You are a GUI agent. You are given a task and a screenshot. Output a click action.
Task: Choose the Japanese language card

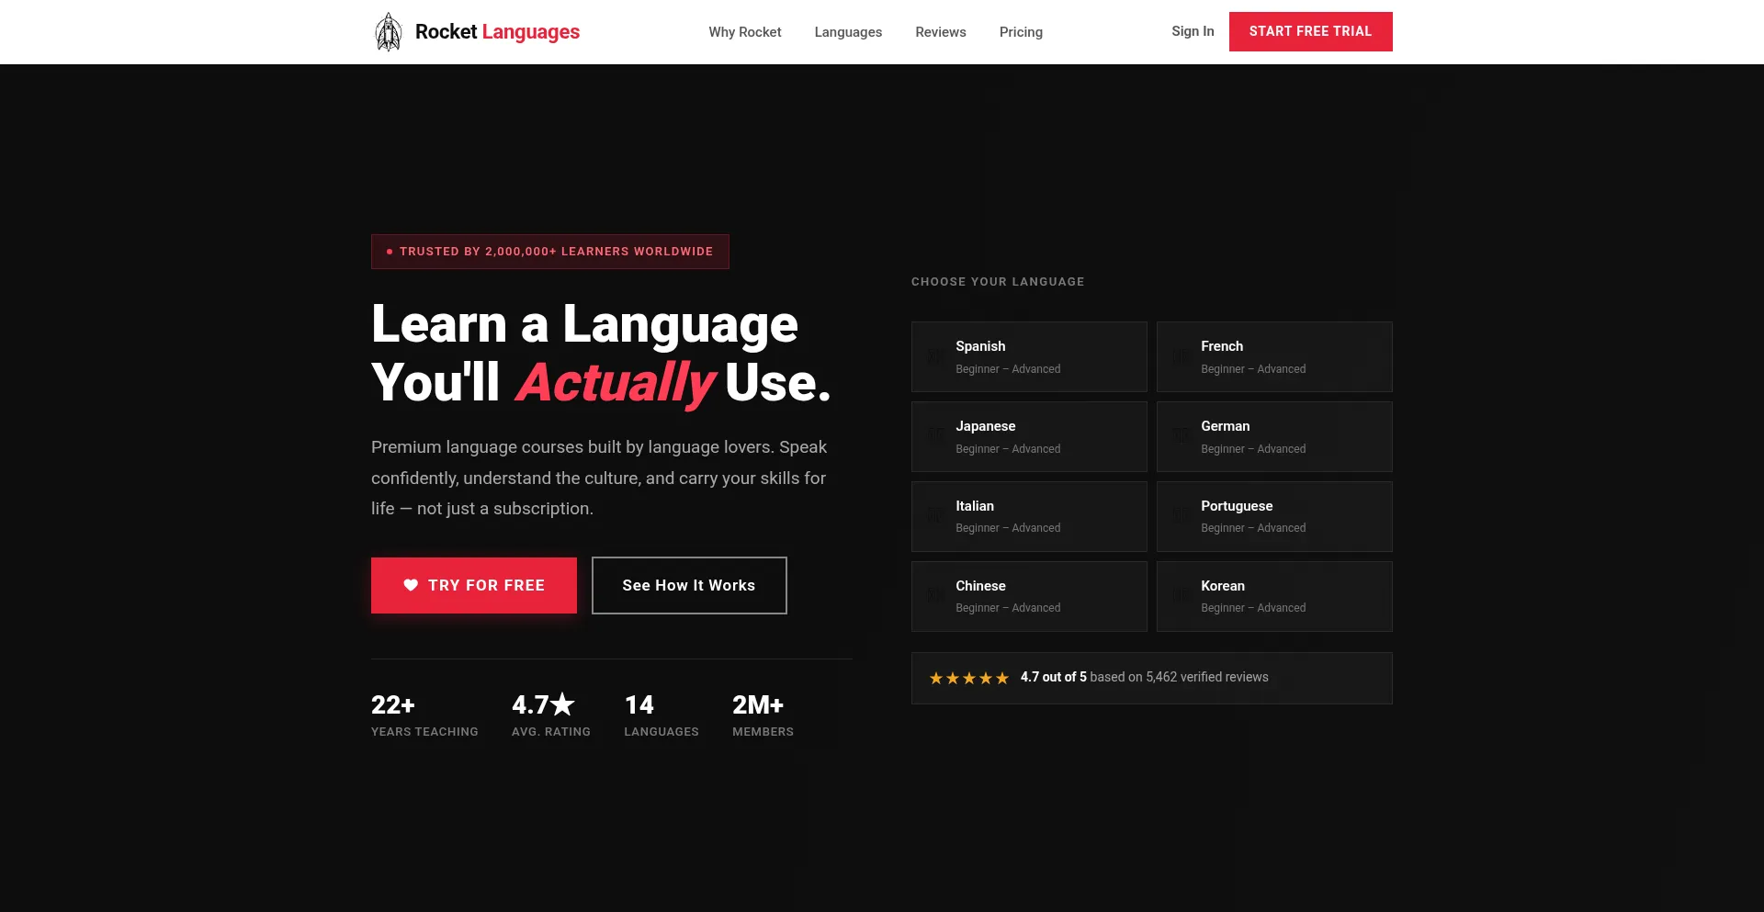1029,436
